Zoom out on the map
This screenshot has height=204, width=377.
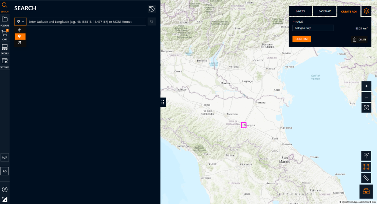(366, 97)
